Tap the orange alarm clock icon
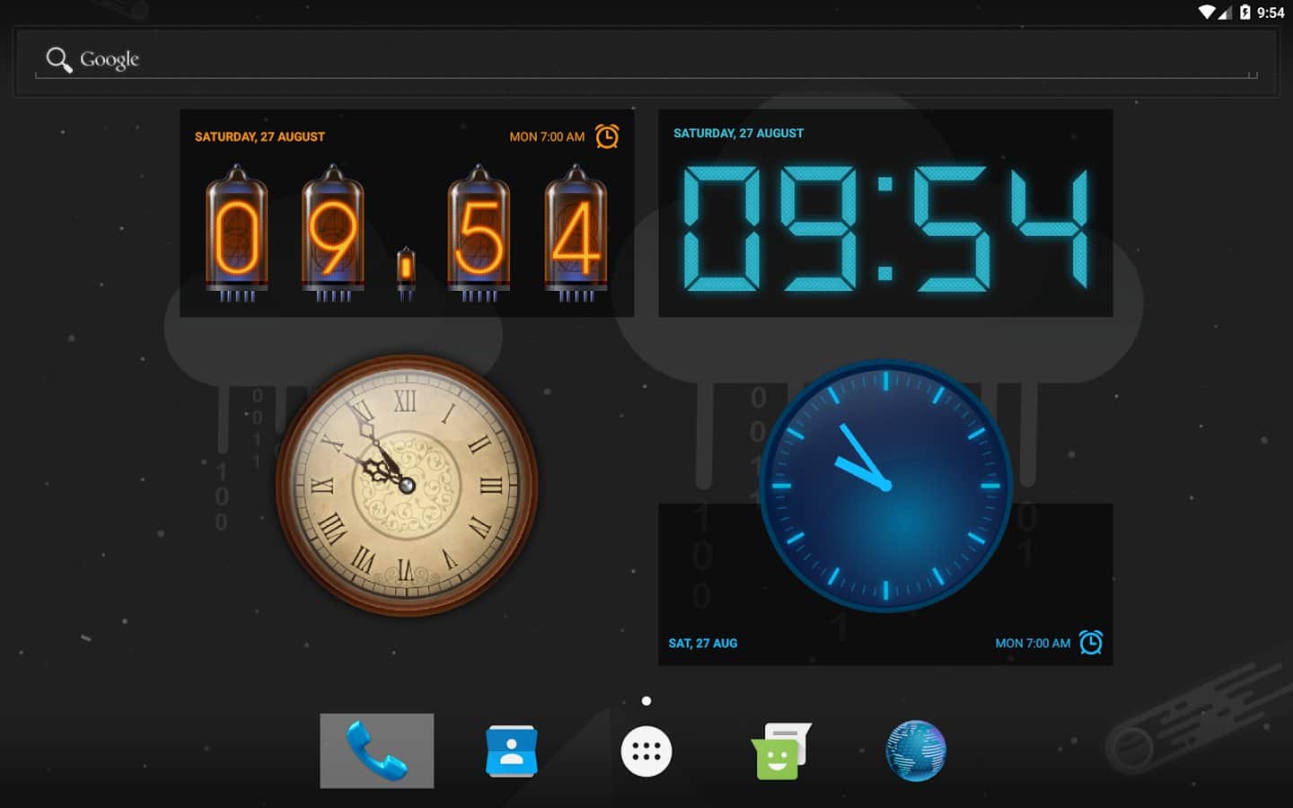This screenshot has height=808, width=1293. 607,136
